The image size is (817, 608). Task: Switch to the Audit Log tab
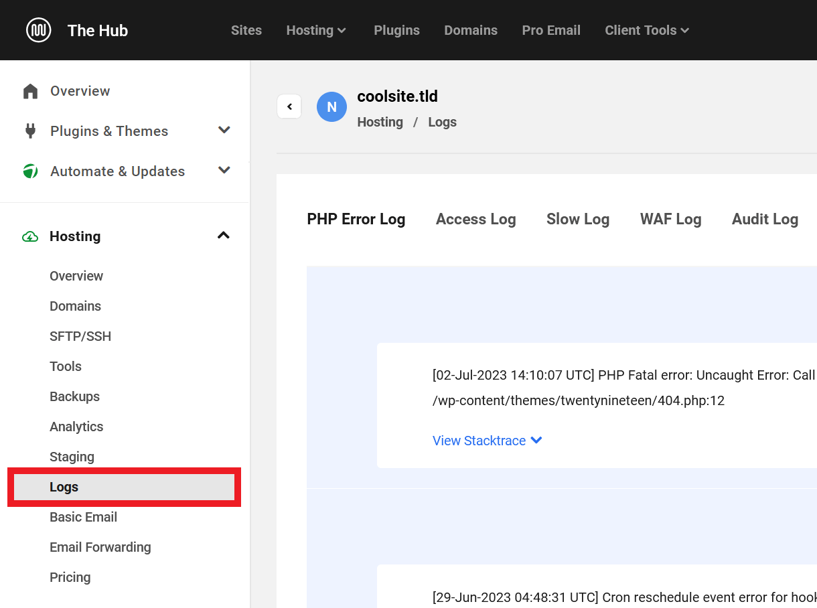tap(765, 219)
